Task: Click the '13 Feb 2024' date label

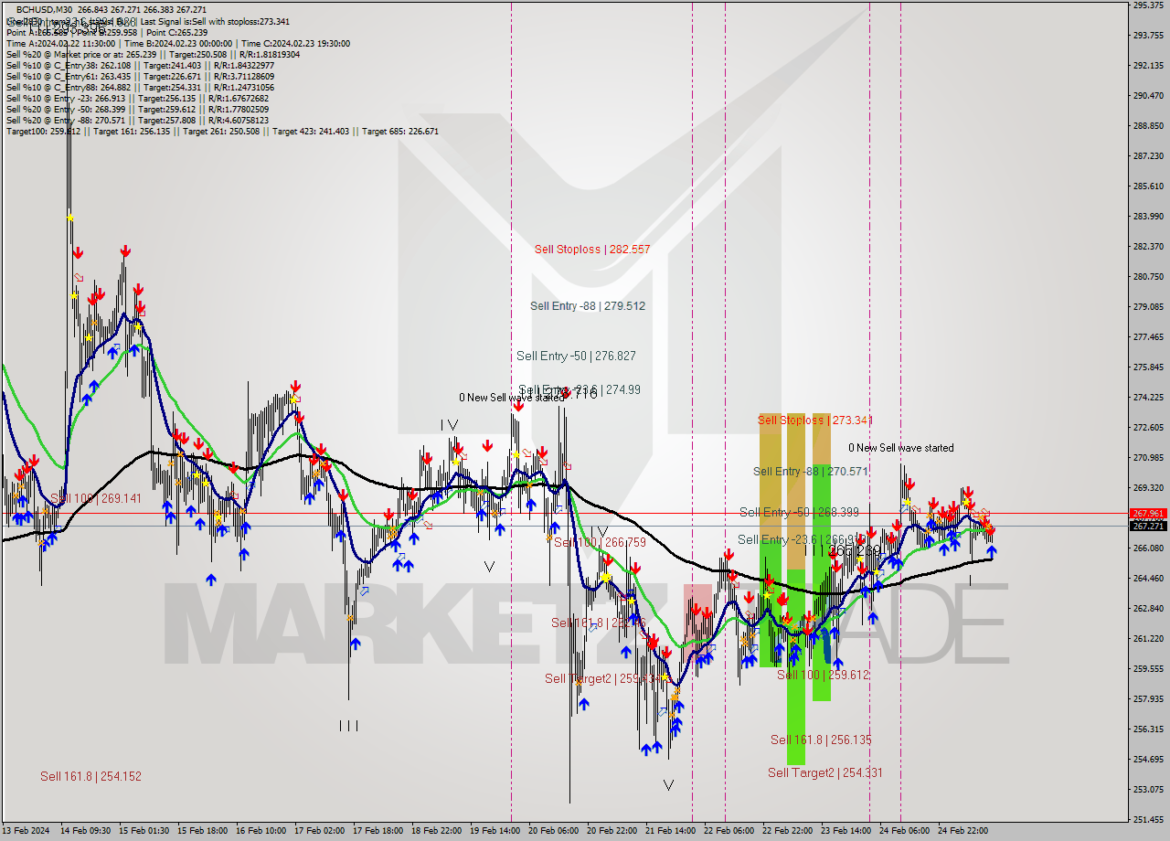Action: tap(26, 831)
